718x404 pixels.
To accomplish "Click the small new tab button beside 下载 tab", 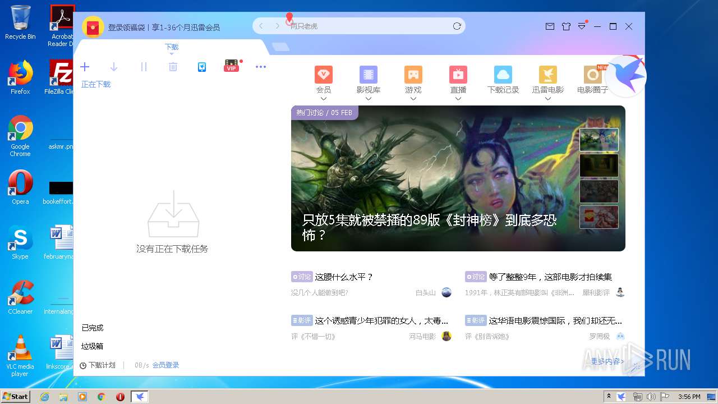I will [281, 47].
